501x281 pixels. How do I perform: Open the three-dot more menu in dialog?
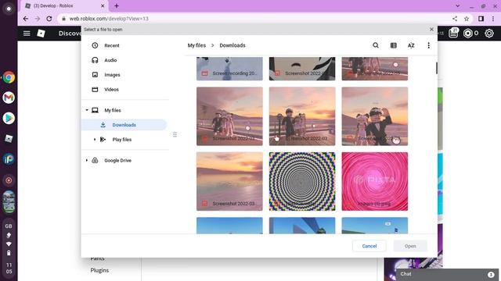[x=428, y=45]
